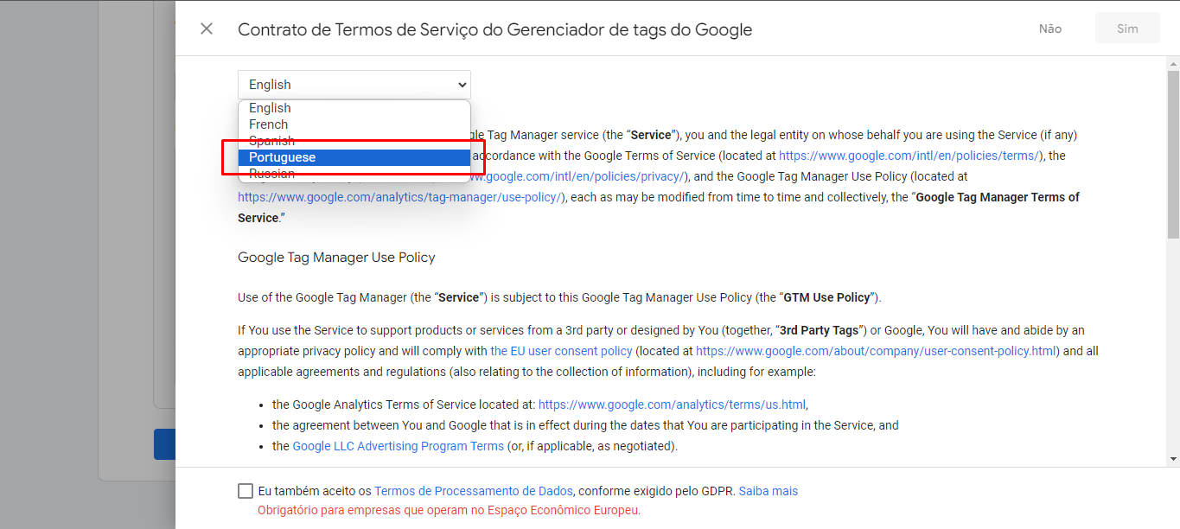
Task: Click the Não button
Action: click(1049, 29)
